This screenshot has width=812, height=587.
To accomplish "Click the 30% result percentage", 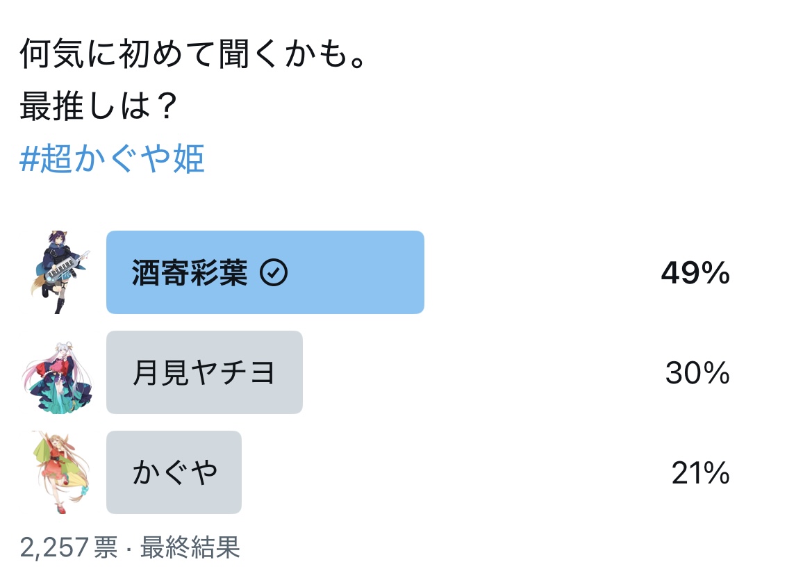I will click(x=697, y=372).
